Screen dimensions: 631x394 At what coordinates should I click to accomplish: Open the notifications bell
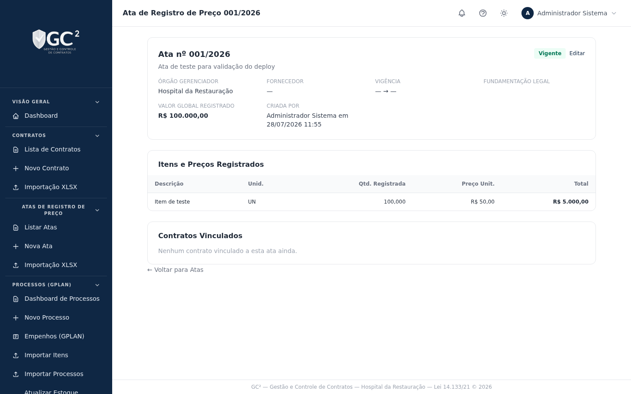[x=462, y=13]
